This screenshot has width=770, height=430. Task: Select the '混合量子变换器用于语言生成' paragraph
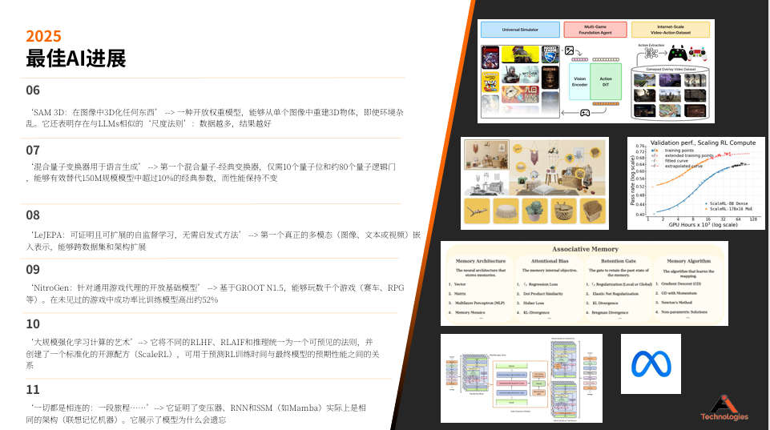coord(211,172)
